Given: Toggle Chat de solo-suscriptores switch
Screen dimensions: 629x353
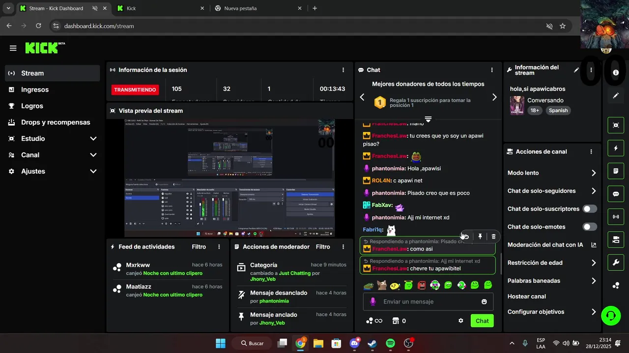Looking at the screenshot, I should [x=590, y=209].
